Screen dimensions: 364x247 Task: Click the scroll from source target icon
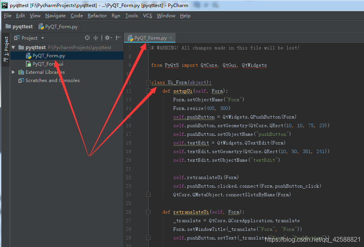coord(87,38)
